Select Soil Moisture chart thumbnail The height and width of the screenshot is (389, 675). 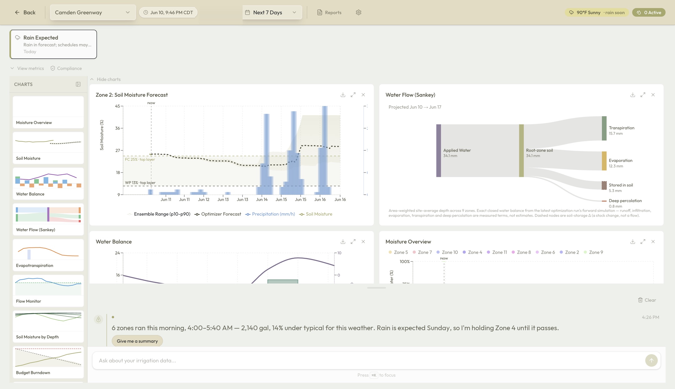[48, 148]
